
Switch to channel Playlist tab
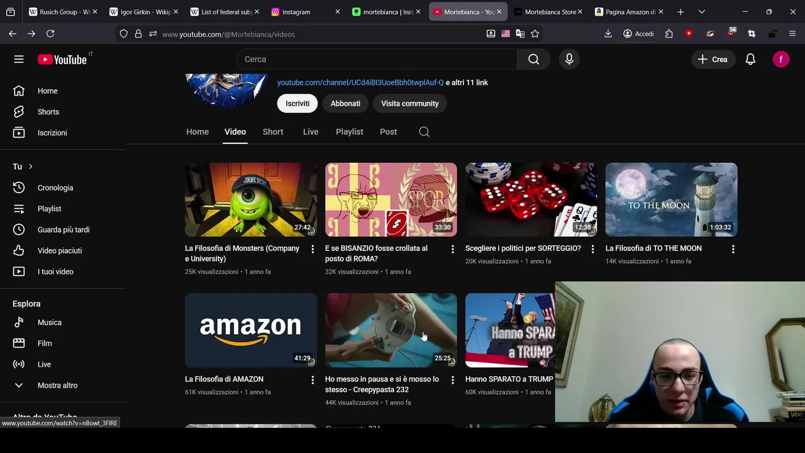(350, 131)
